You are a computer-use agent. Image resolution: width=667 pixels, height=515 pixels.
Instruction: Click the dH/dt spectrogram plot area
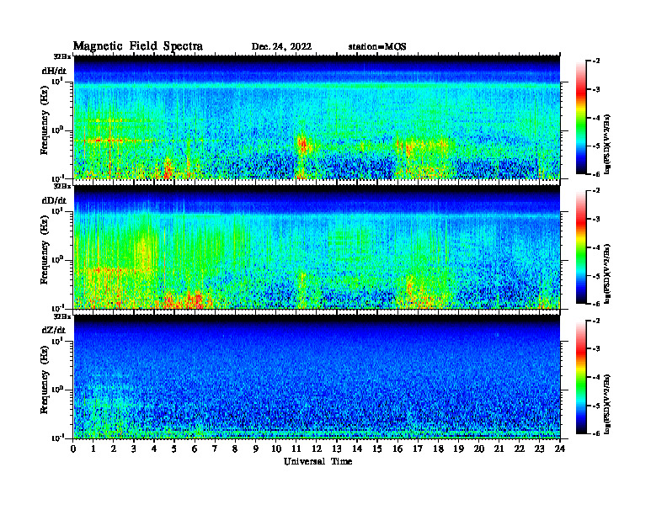click(317, 117)
